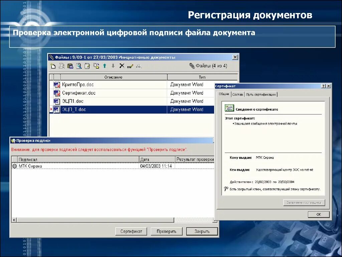
Task: Click the disabled Заявление поставщика button
Action: click(x=304, y=202)
